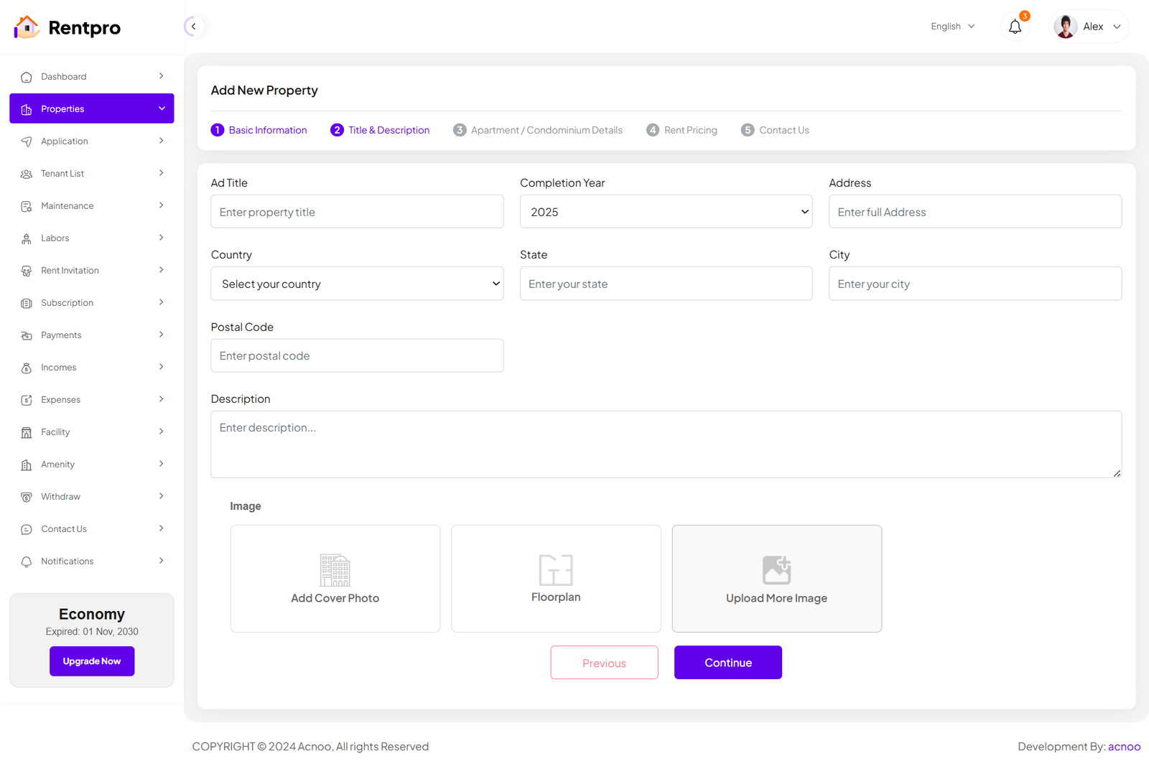The height and width of the screenshot is (769, 1149).
Task: Click the Upload More Image icon
Action: pyautogui.click(x=776, y=570)
